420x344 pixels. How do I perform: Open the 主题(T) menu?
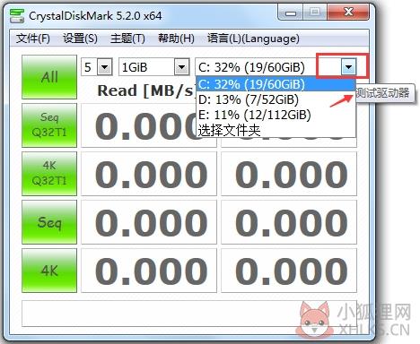(127, 39)
